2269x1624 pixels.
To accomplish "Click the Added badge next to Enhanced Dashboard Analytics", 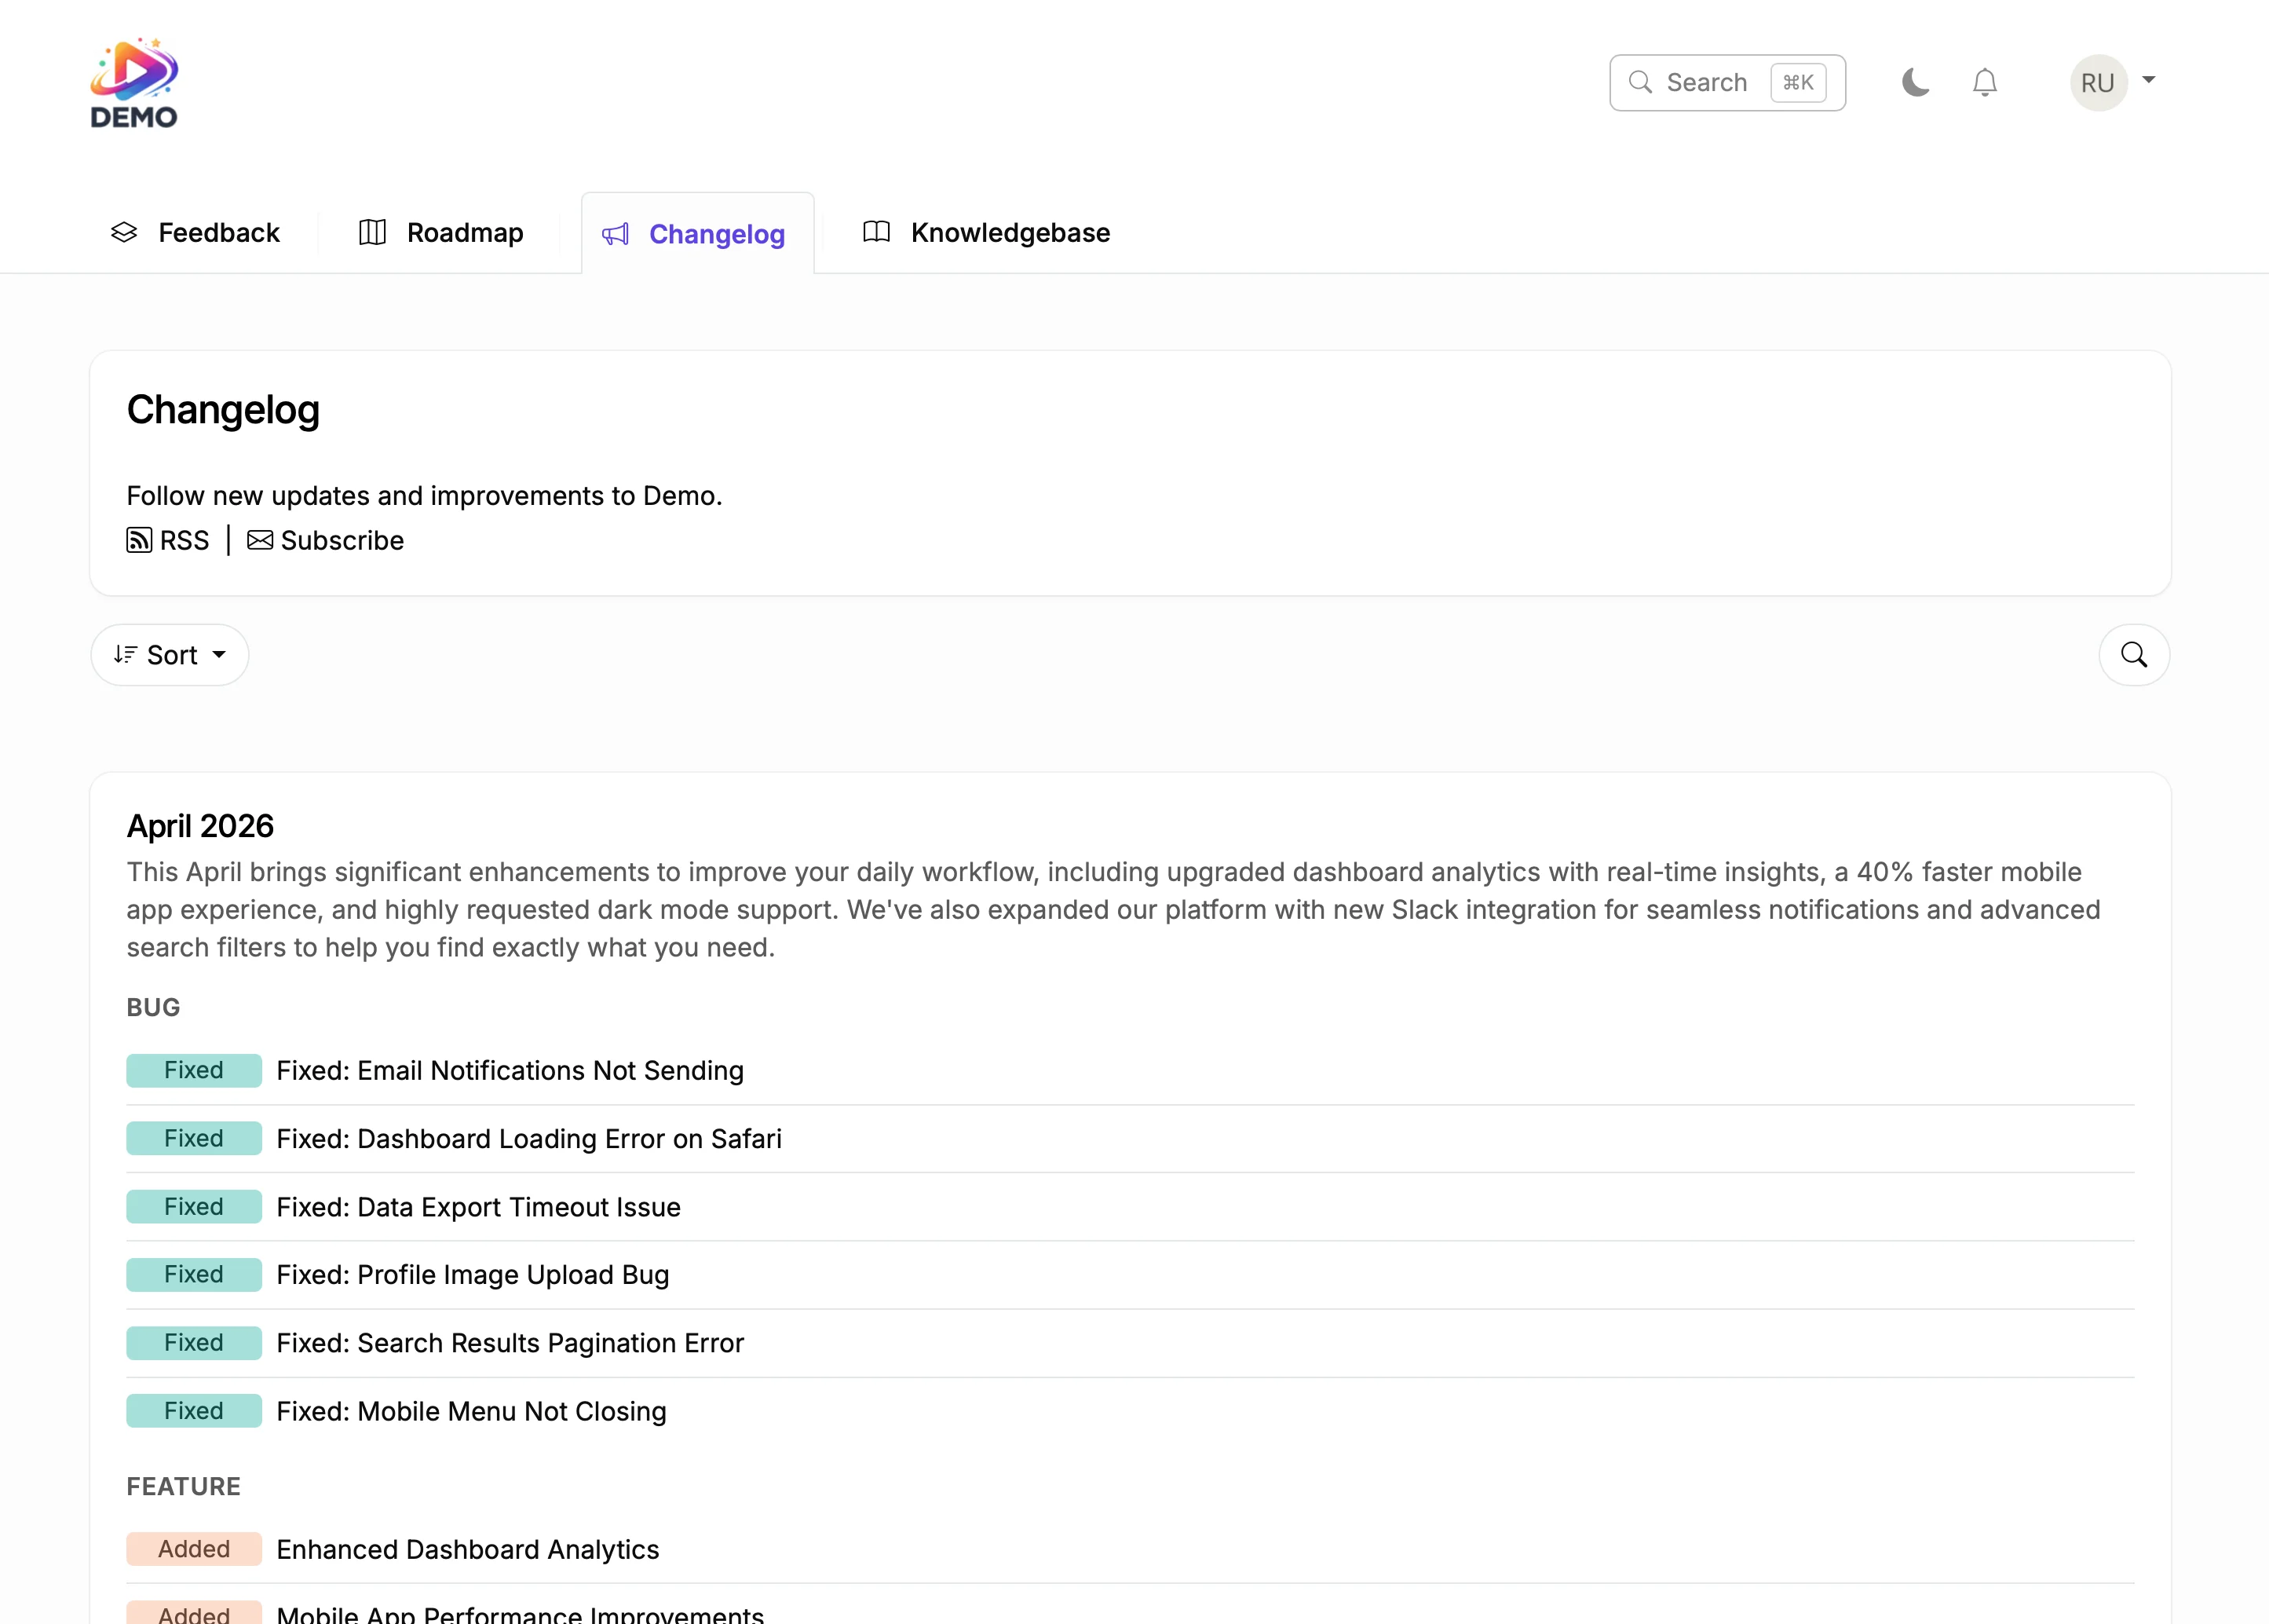I will [194, 1549].
